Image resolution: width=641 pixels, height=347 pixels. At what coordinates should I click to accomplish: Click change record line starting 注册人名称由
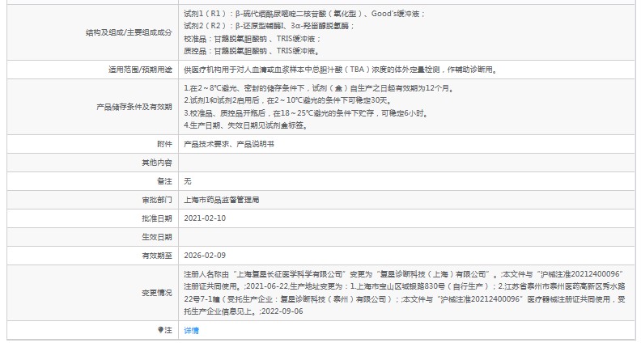click(x=403, y=274)
